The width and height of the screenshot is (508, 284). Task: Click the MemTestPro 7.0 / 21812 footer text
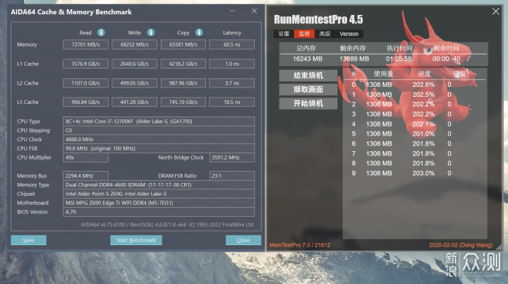[x=300, y=245]
